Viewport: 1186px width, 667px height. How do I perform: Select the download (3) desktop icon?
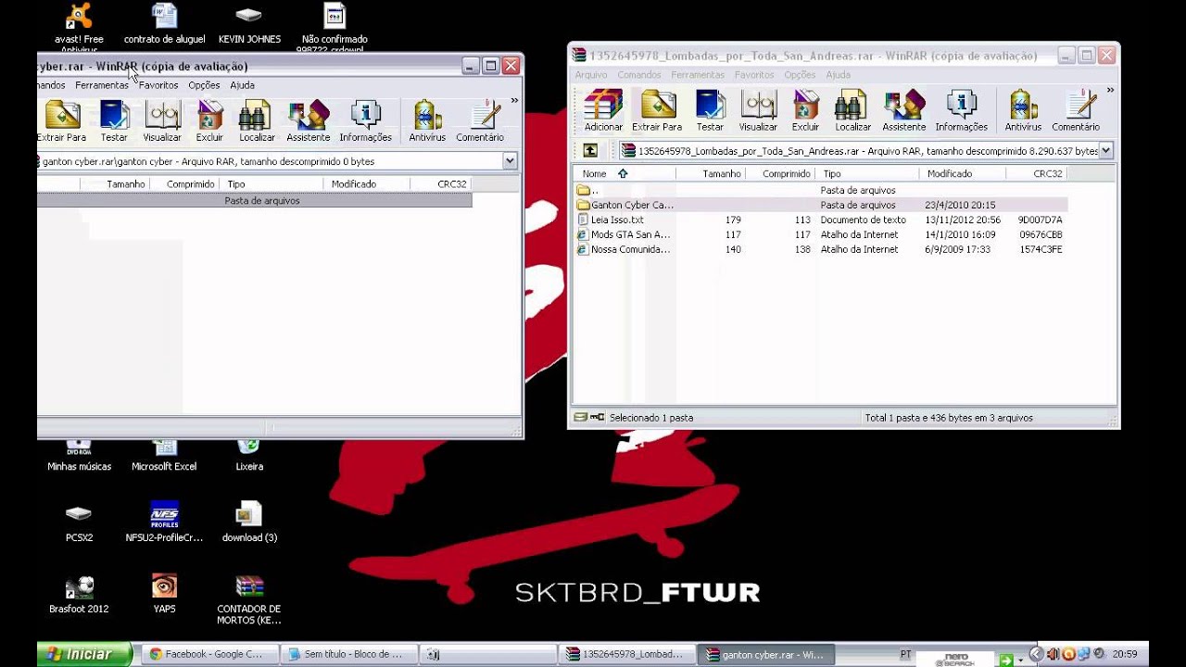(x=249, y=522)
